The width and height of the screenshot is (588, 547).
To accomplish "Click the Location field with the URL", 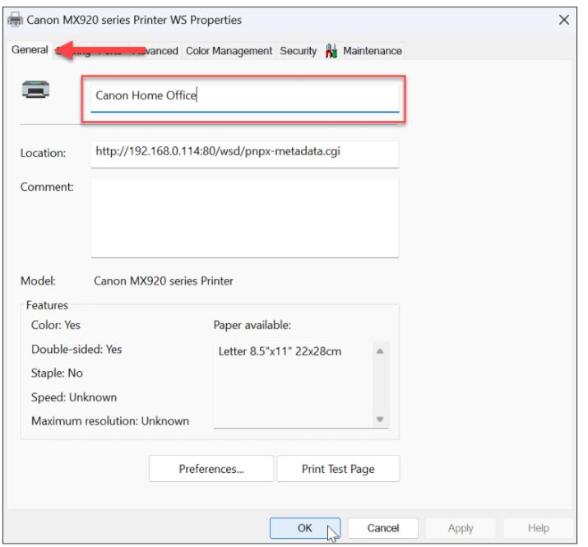I will 245,154.
